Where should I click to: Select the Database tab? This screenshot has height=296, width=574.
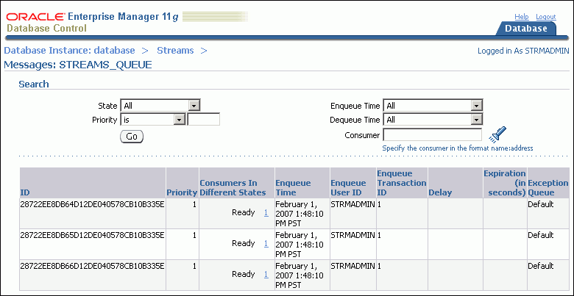[526, 29]
